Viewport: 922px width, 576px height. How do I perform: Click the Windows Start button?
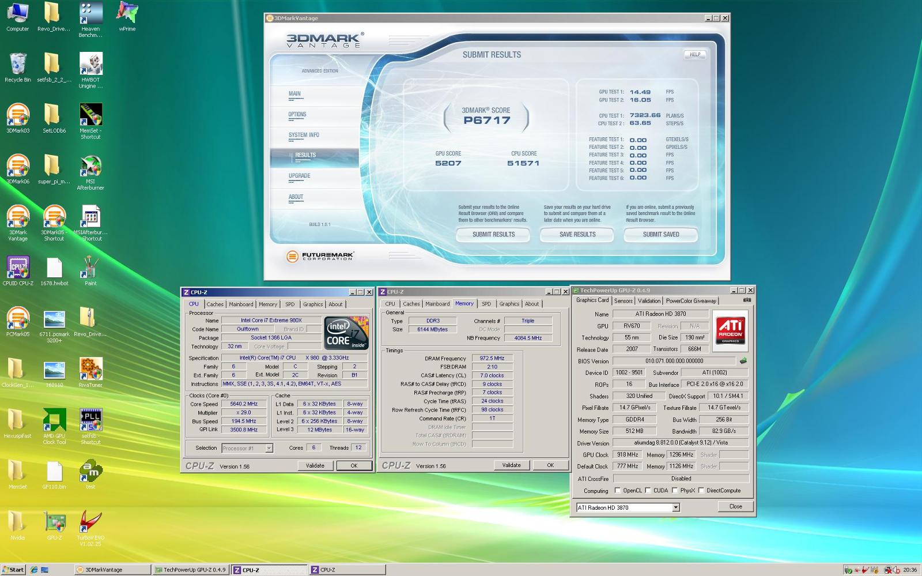point(13,570)
